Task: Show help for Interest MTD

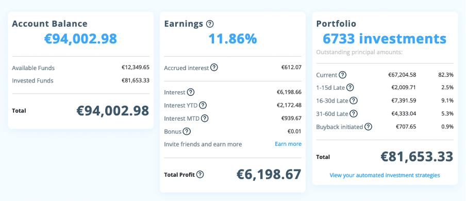Action: (205, 119)
